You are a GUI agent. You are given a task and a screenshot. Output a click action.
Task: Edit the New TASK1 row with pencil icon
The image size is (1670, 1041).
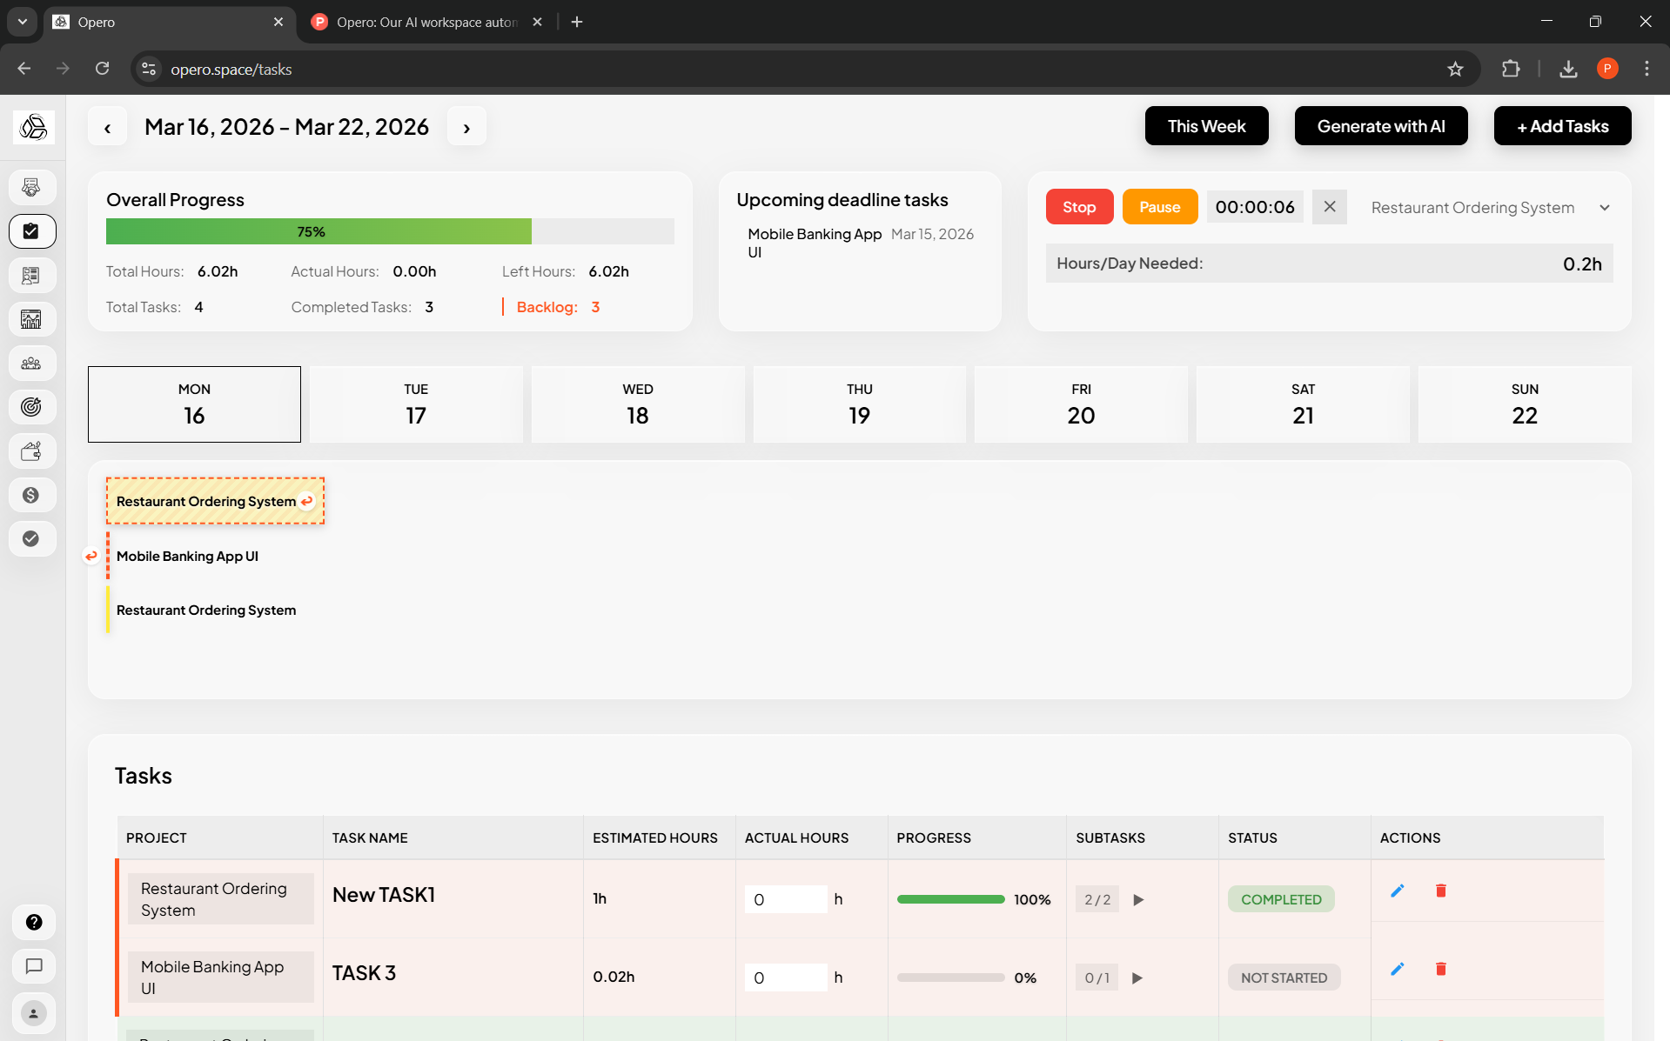coord(1397,891)
